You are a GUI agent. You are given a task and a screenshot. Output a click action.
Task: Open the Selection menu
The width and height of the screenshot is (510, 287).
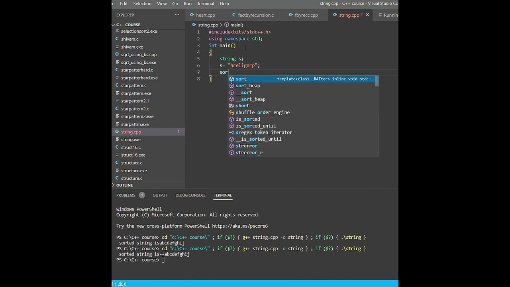142,4
